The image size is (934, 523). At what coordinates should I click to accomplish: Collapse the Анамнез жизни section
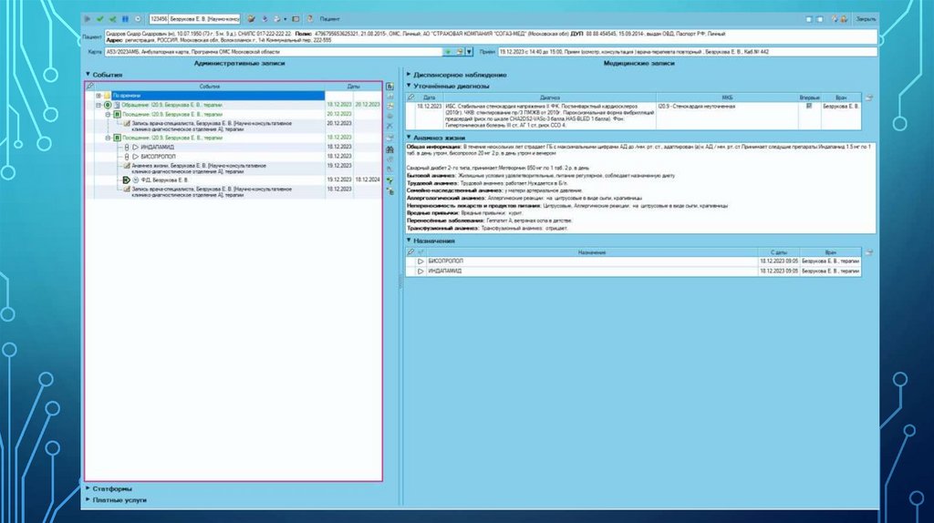tap(408, 137)
